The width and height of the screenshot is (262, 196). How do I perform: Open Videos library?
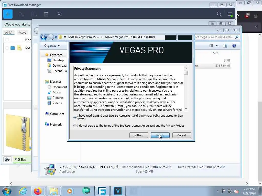click(x=57, y=103)
